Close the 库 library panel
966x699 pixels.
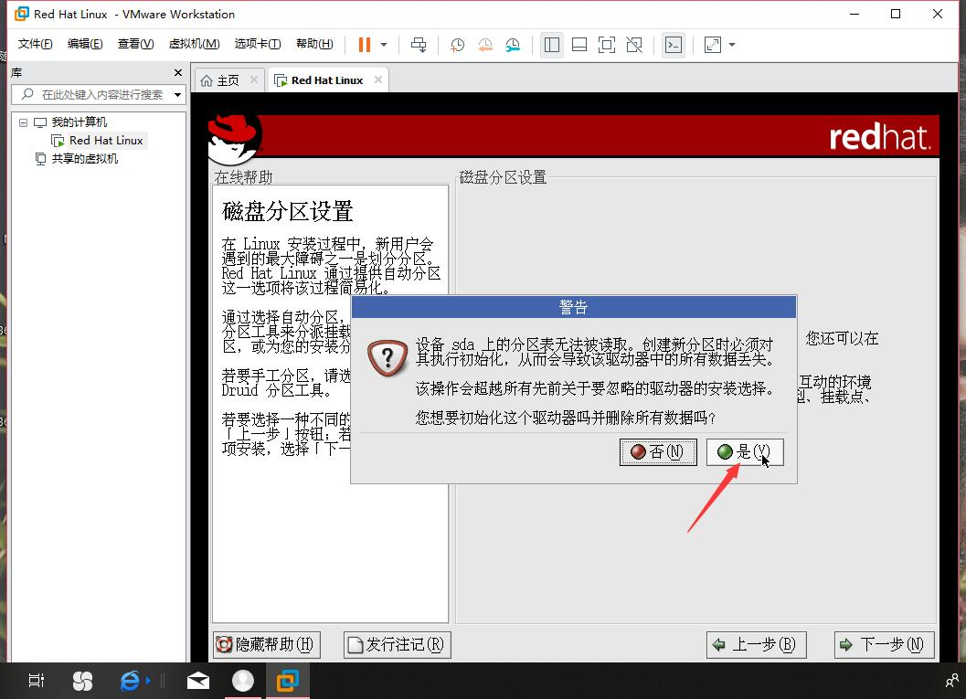coord(178,73)
